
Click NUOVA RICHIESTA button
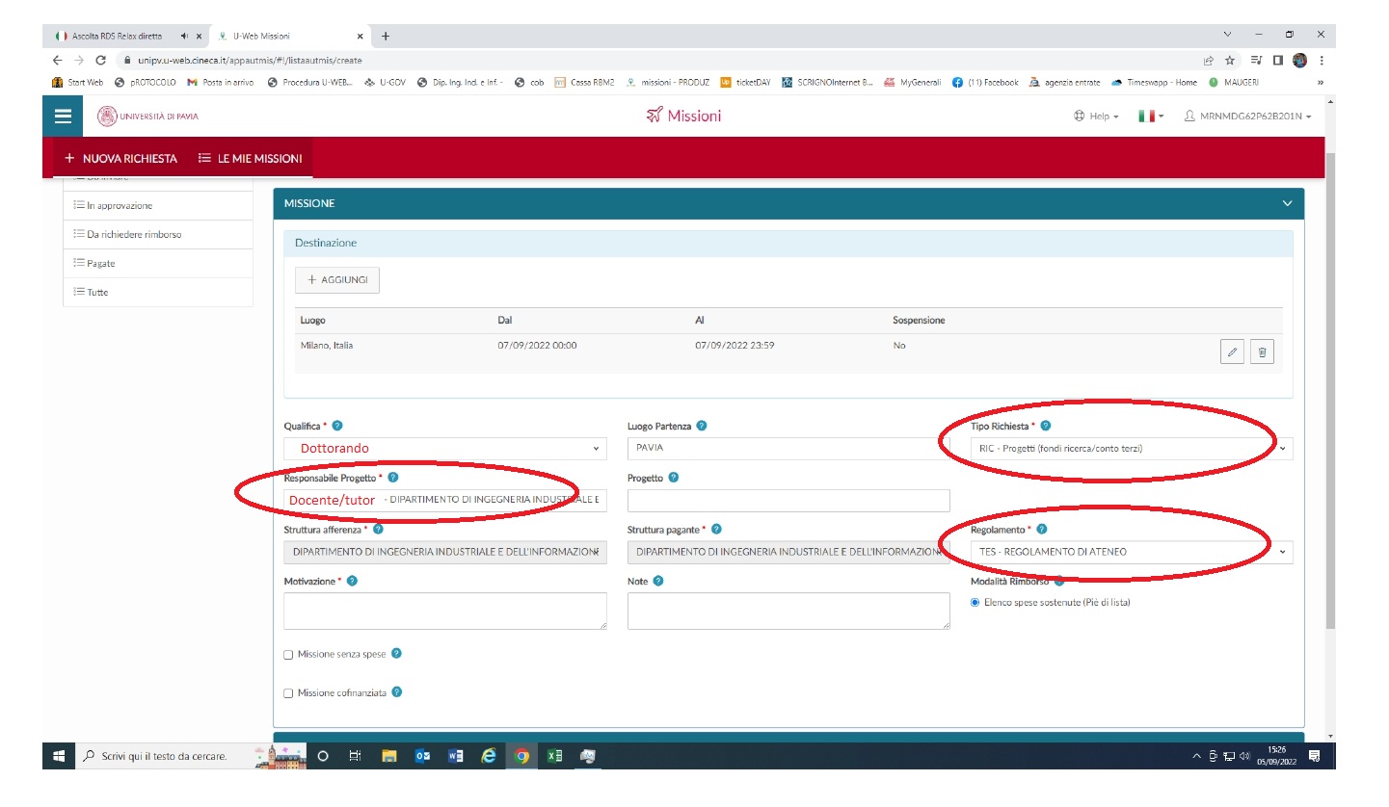coord(120,159)
